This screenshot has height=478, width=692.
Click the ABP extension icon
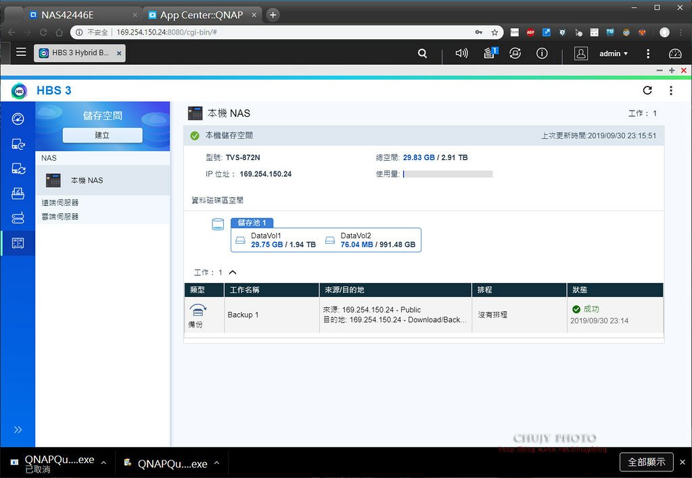(530, 32)
